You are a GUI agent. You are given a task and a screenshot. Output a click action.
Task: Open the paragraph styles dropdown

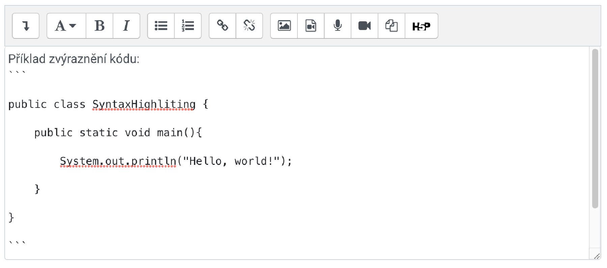66,26
